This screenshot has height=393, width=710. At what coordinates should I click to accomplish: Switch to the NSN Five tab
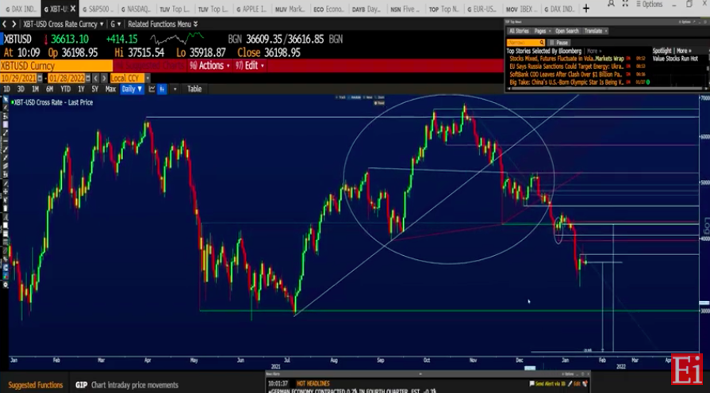(406, 9)
